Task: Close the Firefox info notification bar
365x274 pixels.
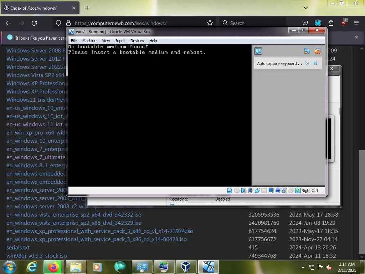Action: pyautogui.click(x=356, y=37)
